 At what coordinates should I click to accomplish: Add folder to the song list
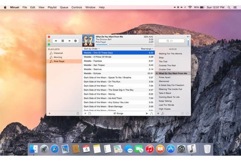[x=90, y=114]
